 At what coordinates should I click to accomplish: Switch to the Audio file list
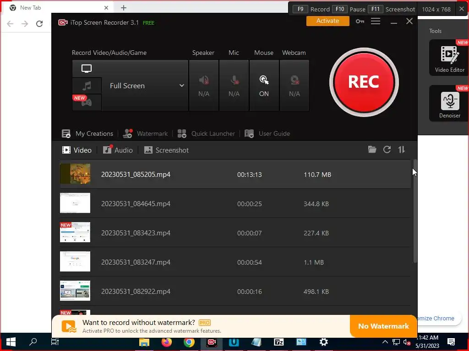[118, 150]
